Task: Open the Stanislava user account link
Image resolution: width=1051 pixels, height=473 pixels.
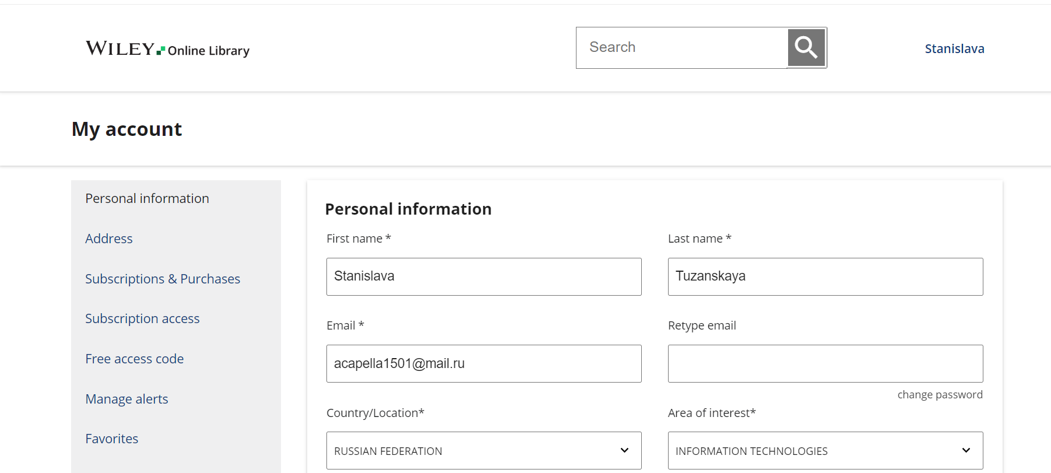Action: [954, 48]
